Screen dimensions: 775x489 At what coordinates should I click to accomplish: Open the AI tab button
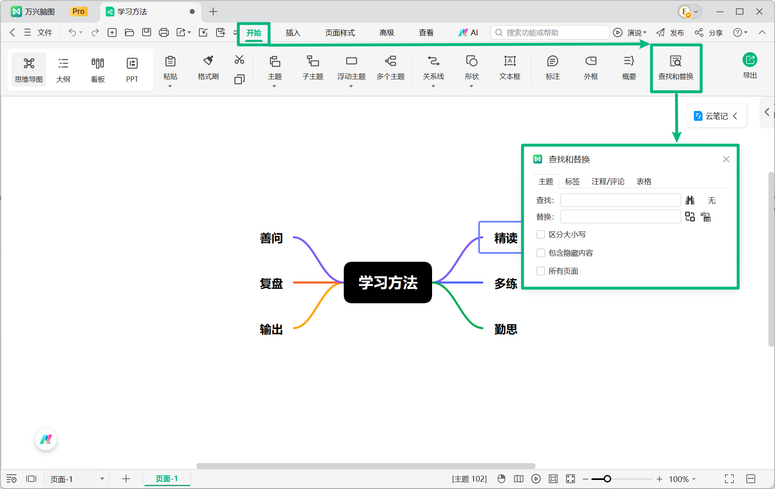468,32
